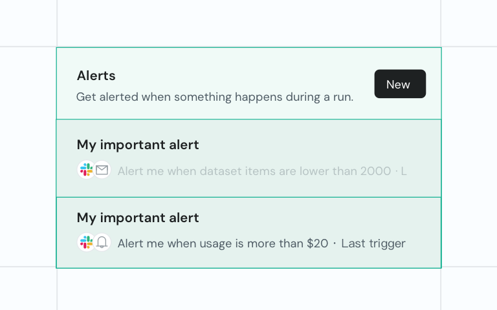Viewport: 497px width, 310px height.
Task: Click the notification bell icon in usage alert
Action: pyautogui.click(x=102, y=243)
